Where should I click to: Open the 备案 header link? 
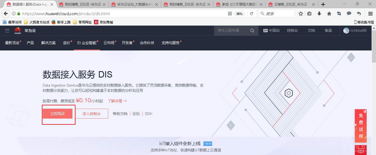[328, 31]
